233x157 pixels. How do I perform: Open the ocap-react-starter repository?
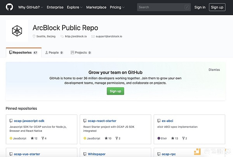102,121
